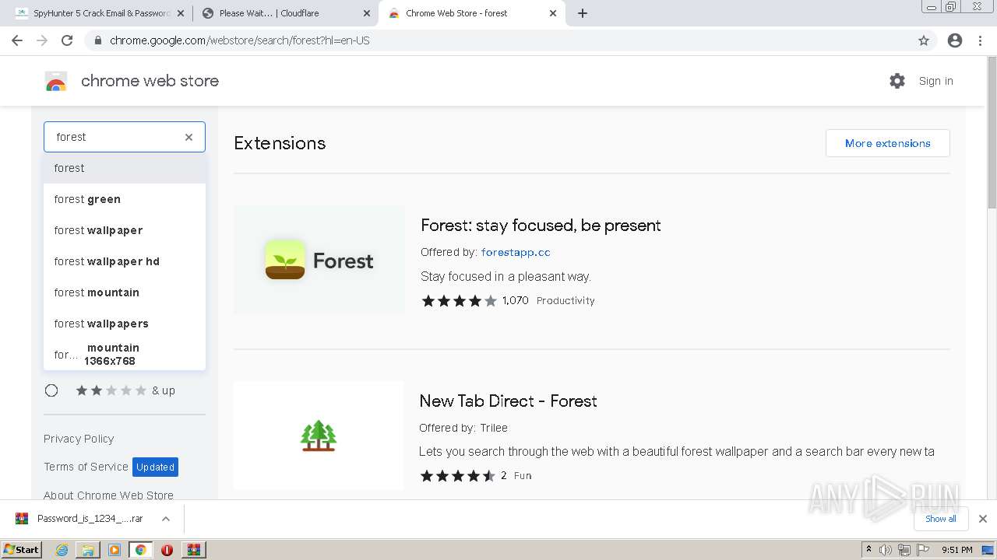Viewport: 997px width, 560px height.
Task: Launch Windows Media Player from the taskbar
Action: click(114, 550)
